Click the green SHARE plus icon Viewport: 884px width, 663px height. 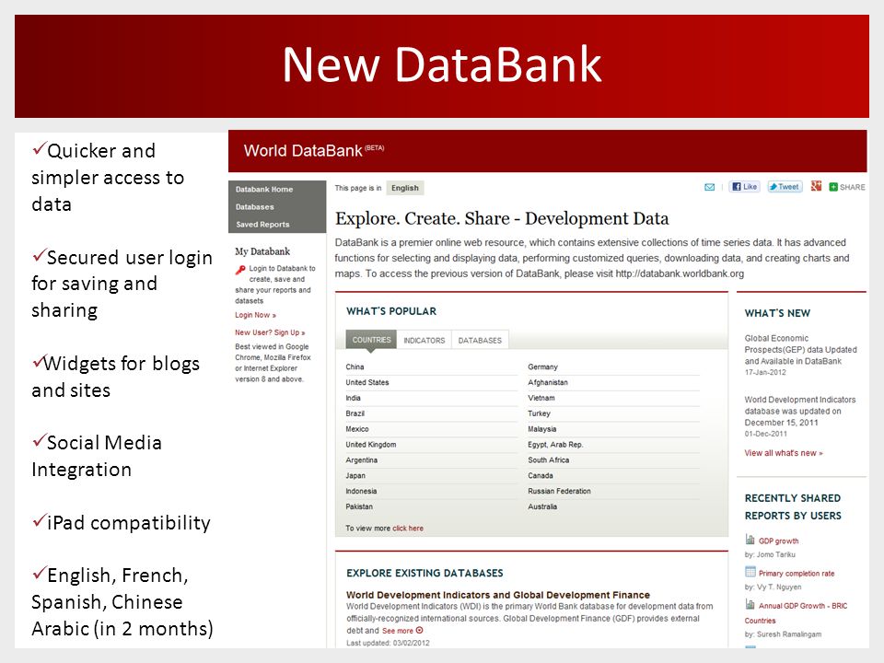pyautogui.click(x=833, y=187)
